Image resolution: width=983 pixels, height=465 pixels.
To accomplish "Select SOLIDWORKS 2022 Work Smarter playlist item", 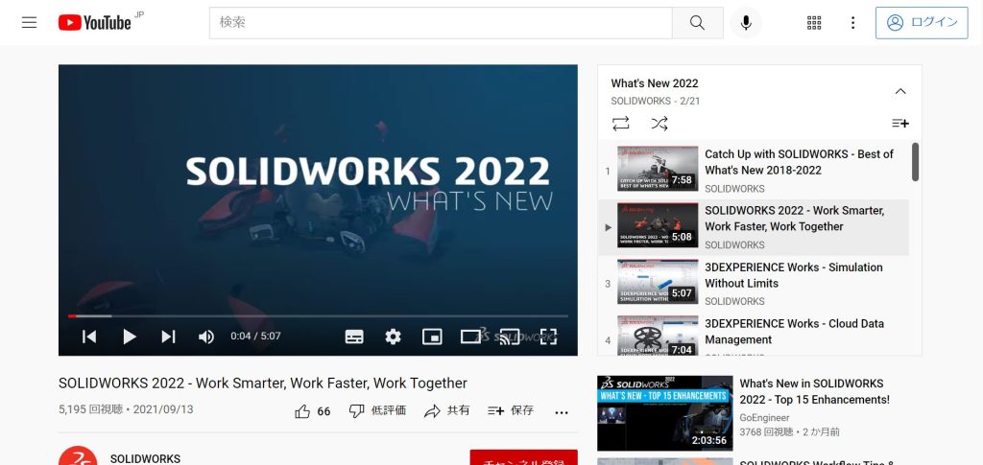I will [753, 227].
